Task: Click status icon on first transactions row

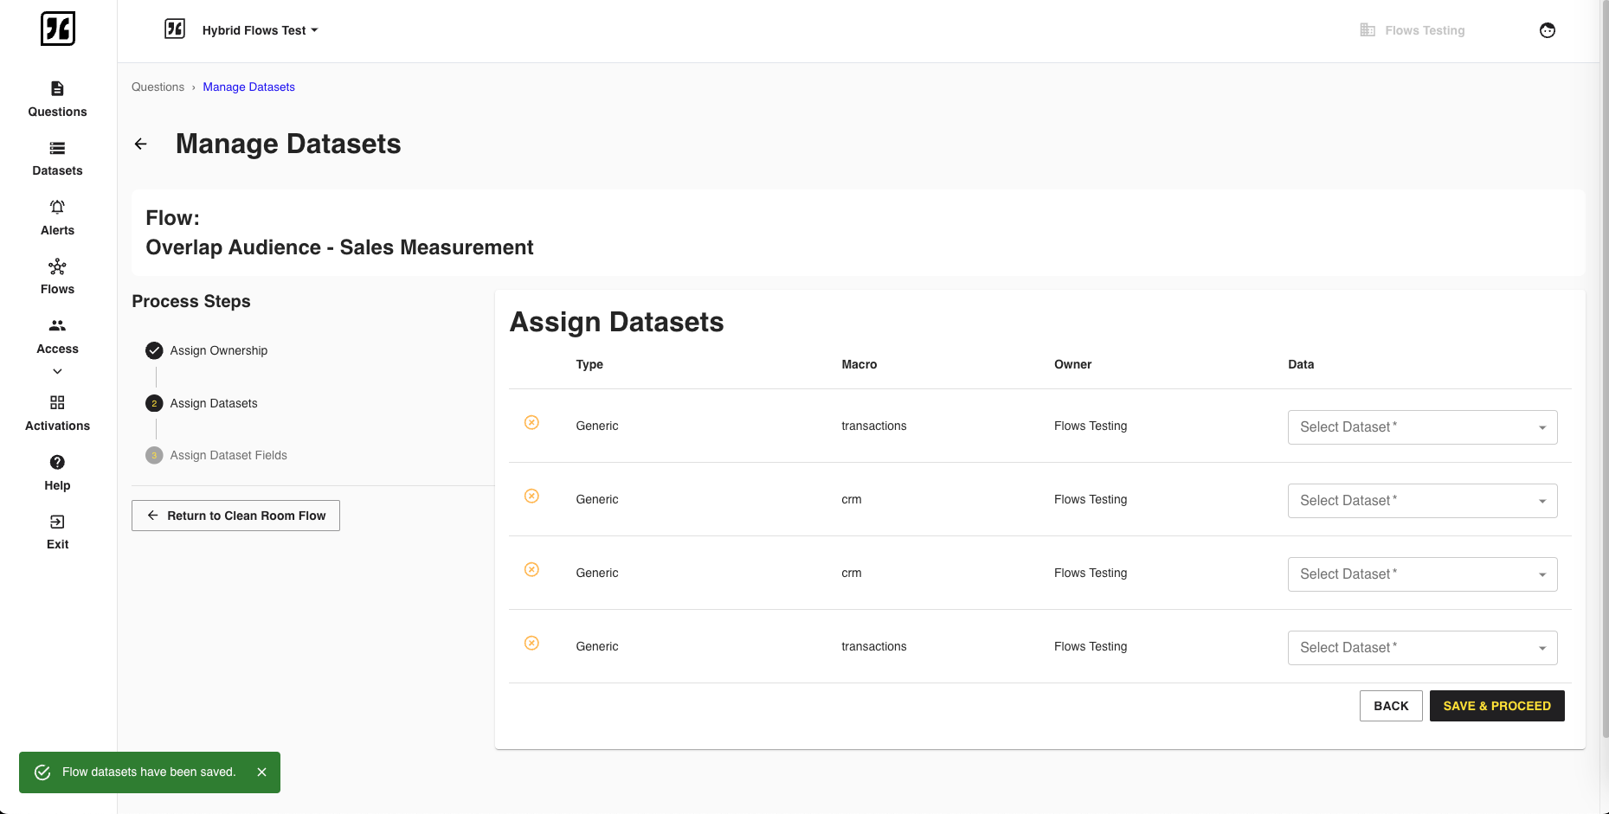Action: pyautogui.click(x=532, y=422)
